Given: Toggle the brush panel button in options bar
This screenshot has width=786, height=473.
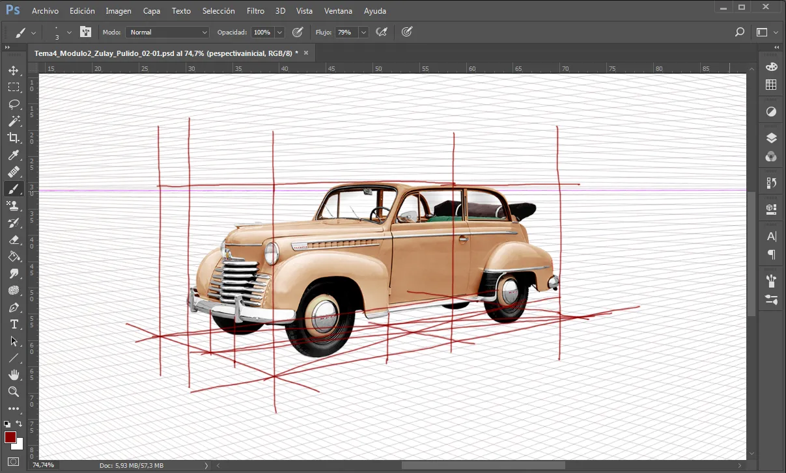Looking at the screenshot, I should click(x=85, y=32).
